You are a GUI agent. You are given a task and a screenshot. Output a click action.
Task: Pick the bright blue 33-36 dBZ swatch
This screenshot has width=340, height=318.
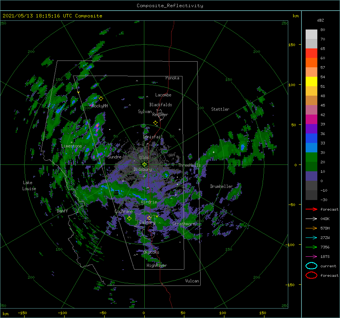[x=311, y=138]
